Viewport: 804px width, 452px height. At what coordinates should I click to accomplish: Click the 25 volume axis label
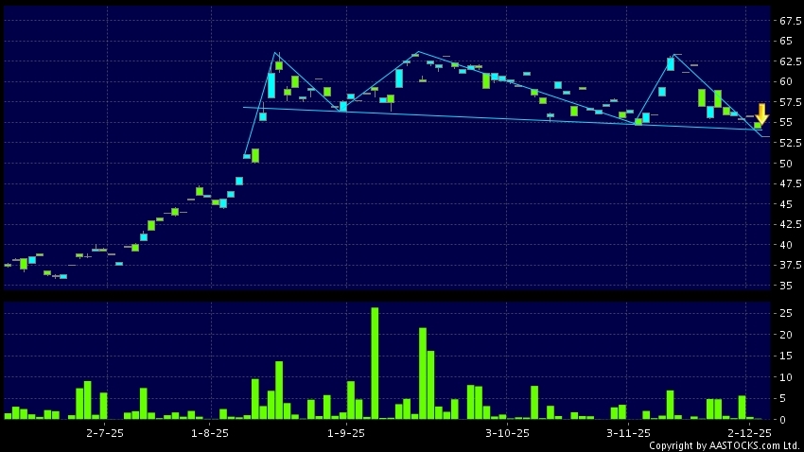[787, 313]
